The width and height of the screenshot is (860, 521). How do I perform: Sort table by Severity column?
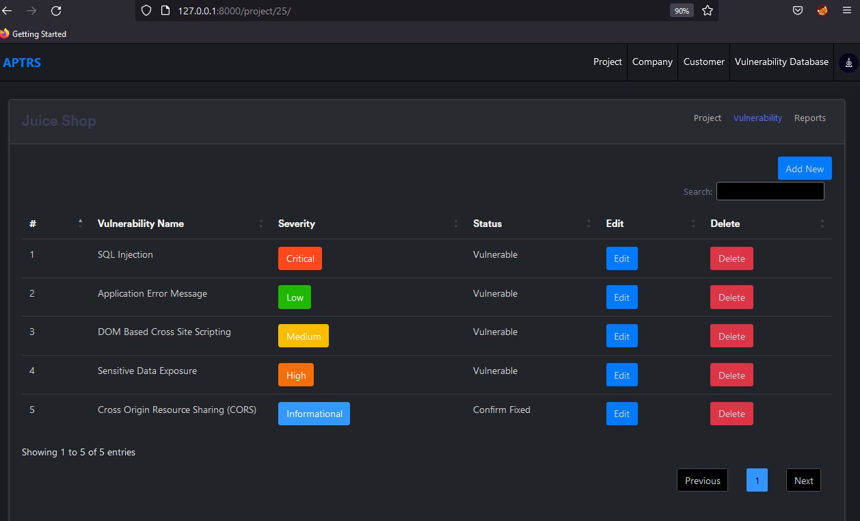(x=367, y=224)
